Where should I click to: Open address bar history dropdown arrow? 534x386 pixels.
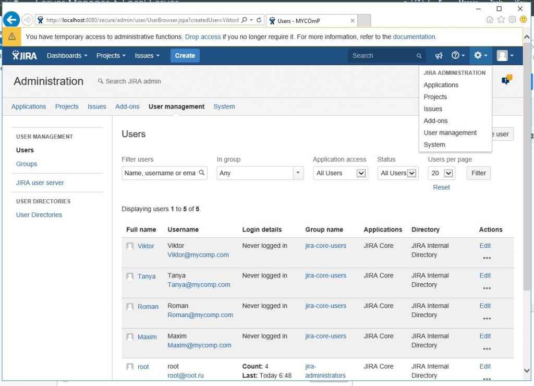pos(251,20)
